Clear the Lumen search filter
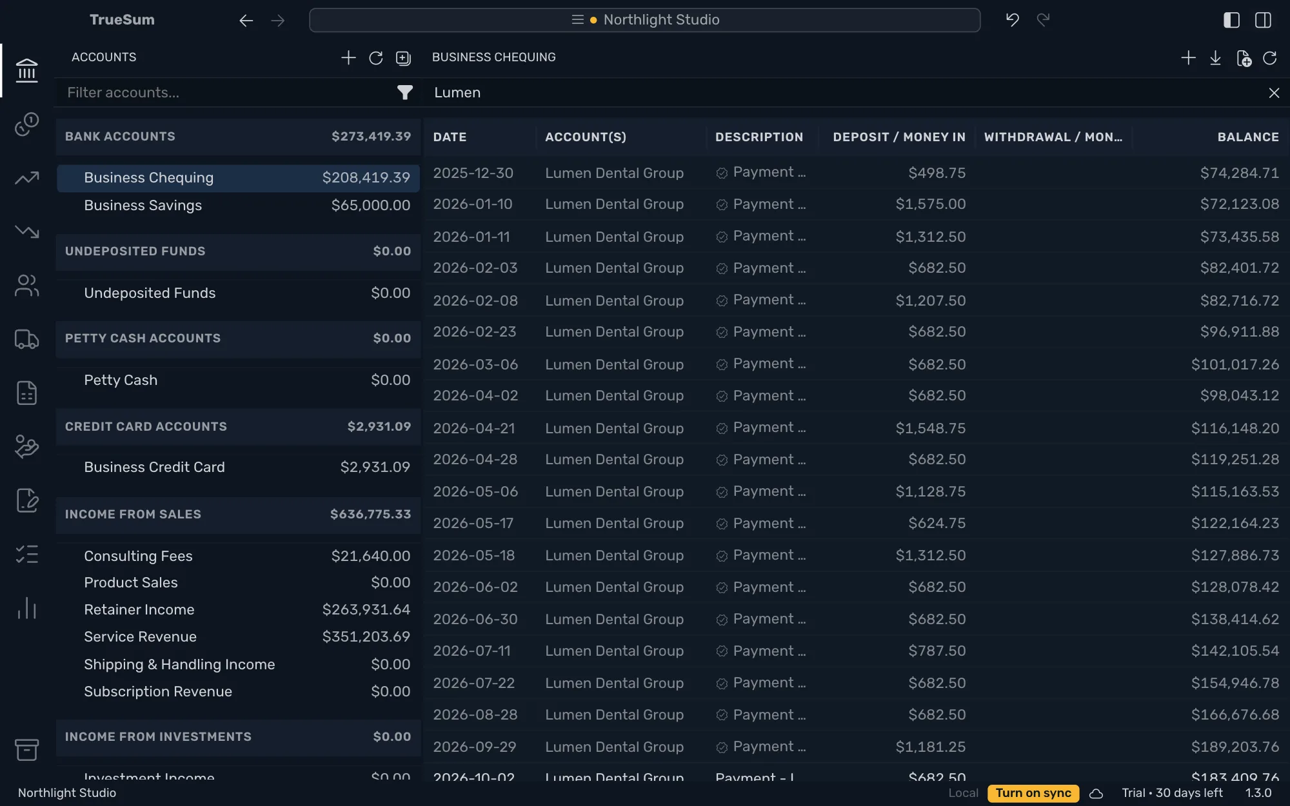Image resolution: width=1290 pixels, height=806 pixels. (1274, 93)
